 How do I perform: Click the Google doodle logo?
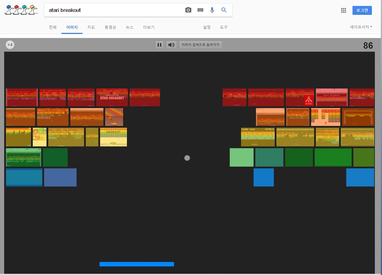[x=21, y=10]
